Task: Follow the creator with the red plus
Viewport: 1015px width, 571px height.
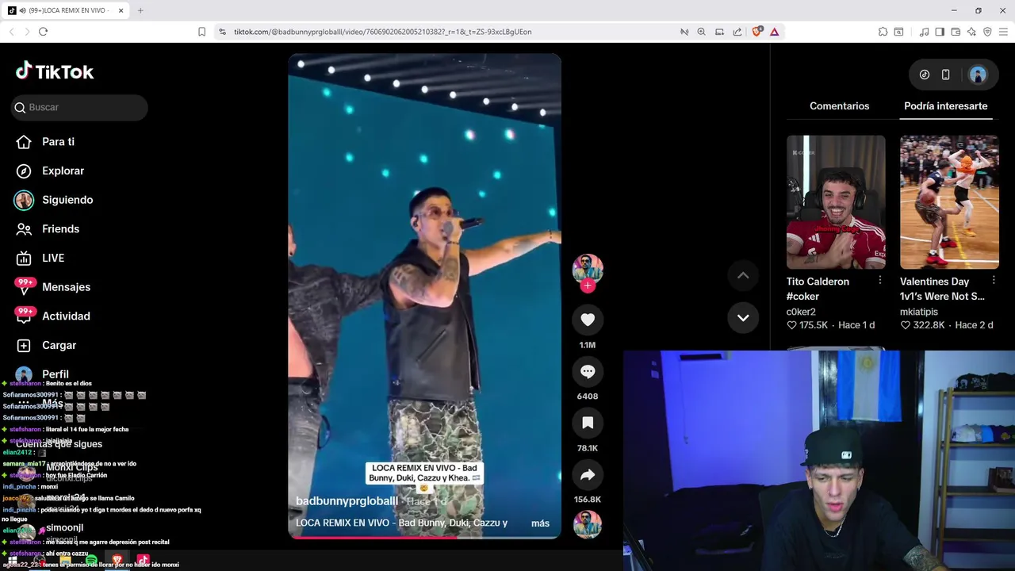Action: coord(588,285)
